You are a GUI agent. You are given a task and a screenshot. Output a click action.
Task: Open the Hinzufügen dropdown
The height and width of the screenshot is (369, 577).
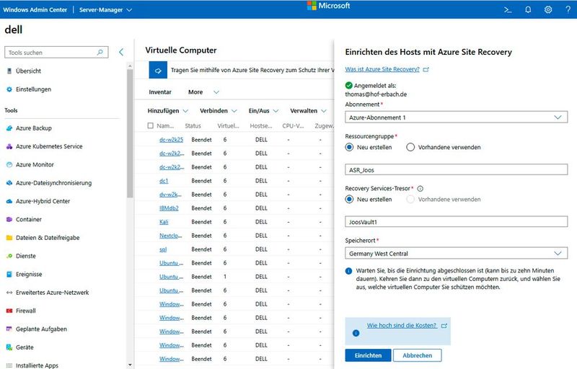(x=168, y=111)
